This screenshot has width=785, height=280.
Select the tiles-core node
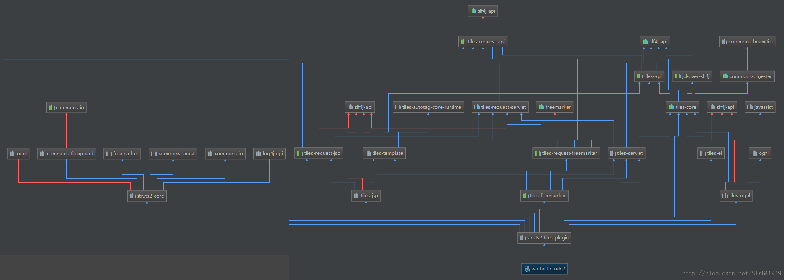[x=682, y=107]
